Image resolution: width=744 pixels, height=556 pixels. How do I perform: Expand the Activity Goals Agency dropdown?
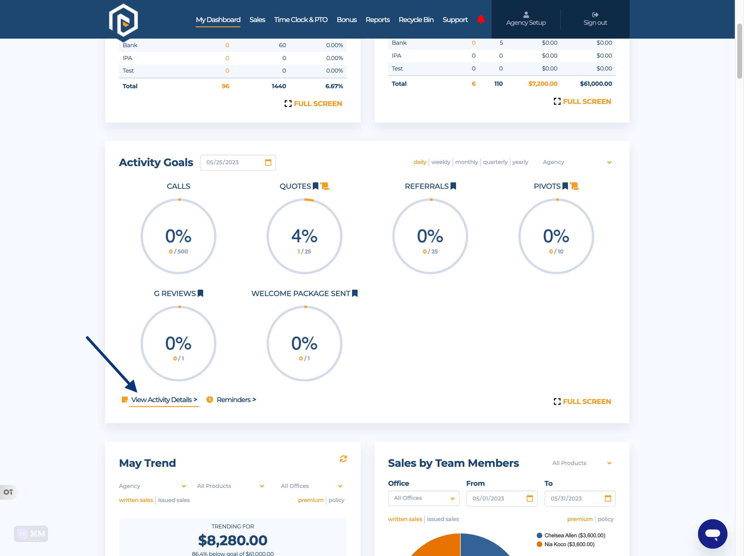coord(577,162)
